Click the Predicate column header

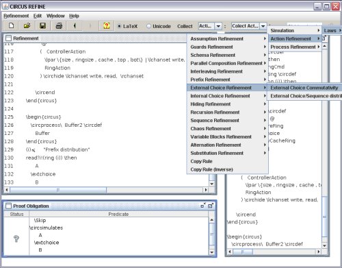[x=118, y=214]
